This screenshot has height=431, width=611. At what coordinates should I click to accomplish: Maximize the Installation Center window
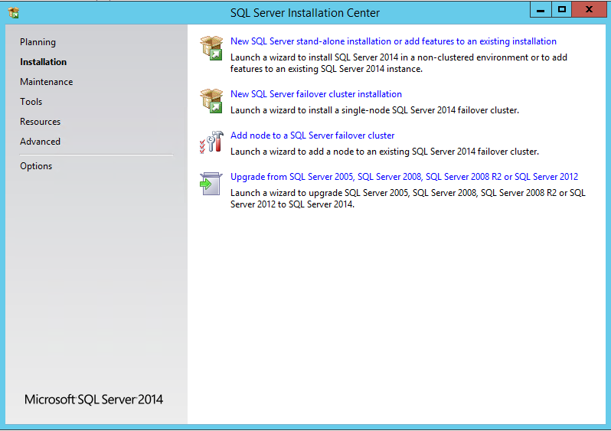(562, 10)
